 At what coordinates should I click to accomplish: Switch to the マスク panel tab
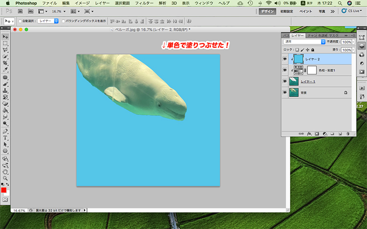coord(334,36)
